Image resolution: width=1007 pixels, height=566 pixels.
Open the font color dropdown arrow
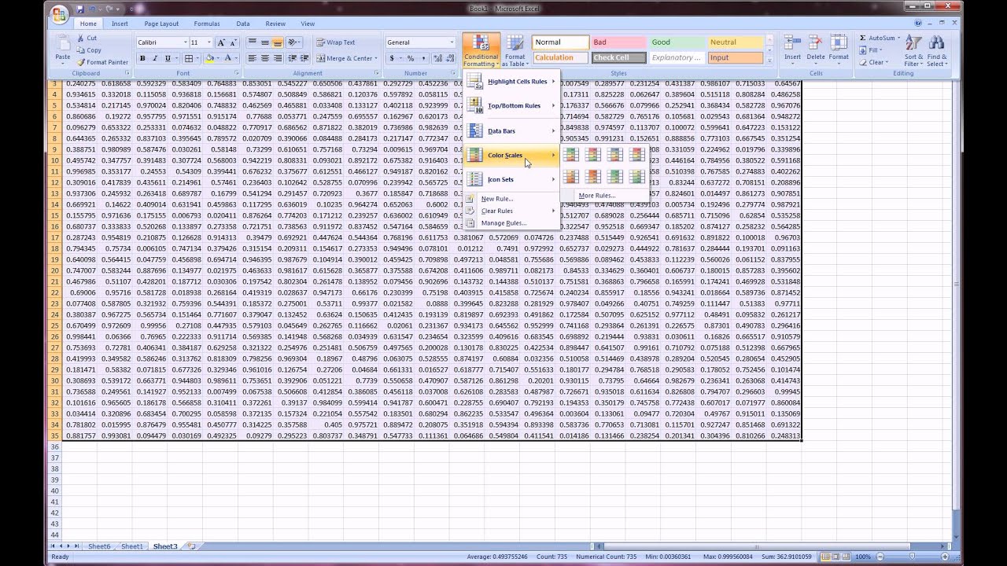click(x=237, y=58)
